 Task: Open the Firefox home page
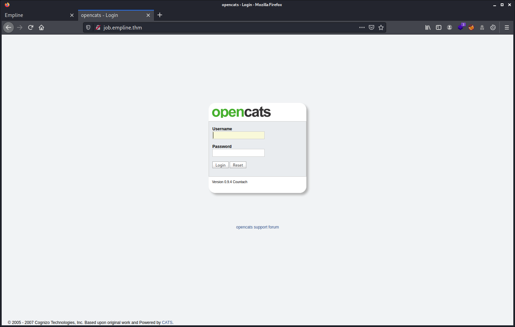(x=41, y=27)
